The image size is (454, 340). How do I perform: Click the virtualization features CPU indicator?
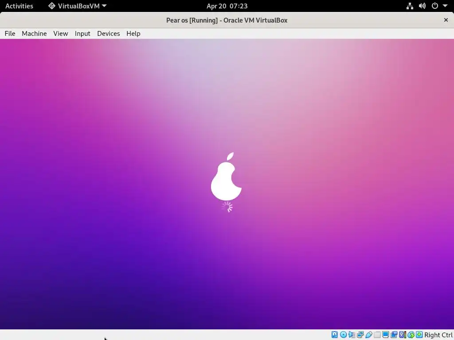click(403, 335)
